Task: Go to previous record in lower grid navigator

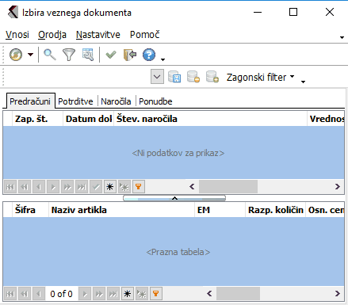Action: pos(39,294)
